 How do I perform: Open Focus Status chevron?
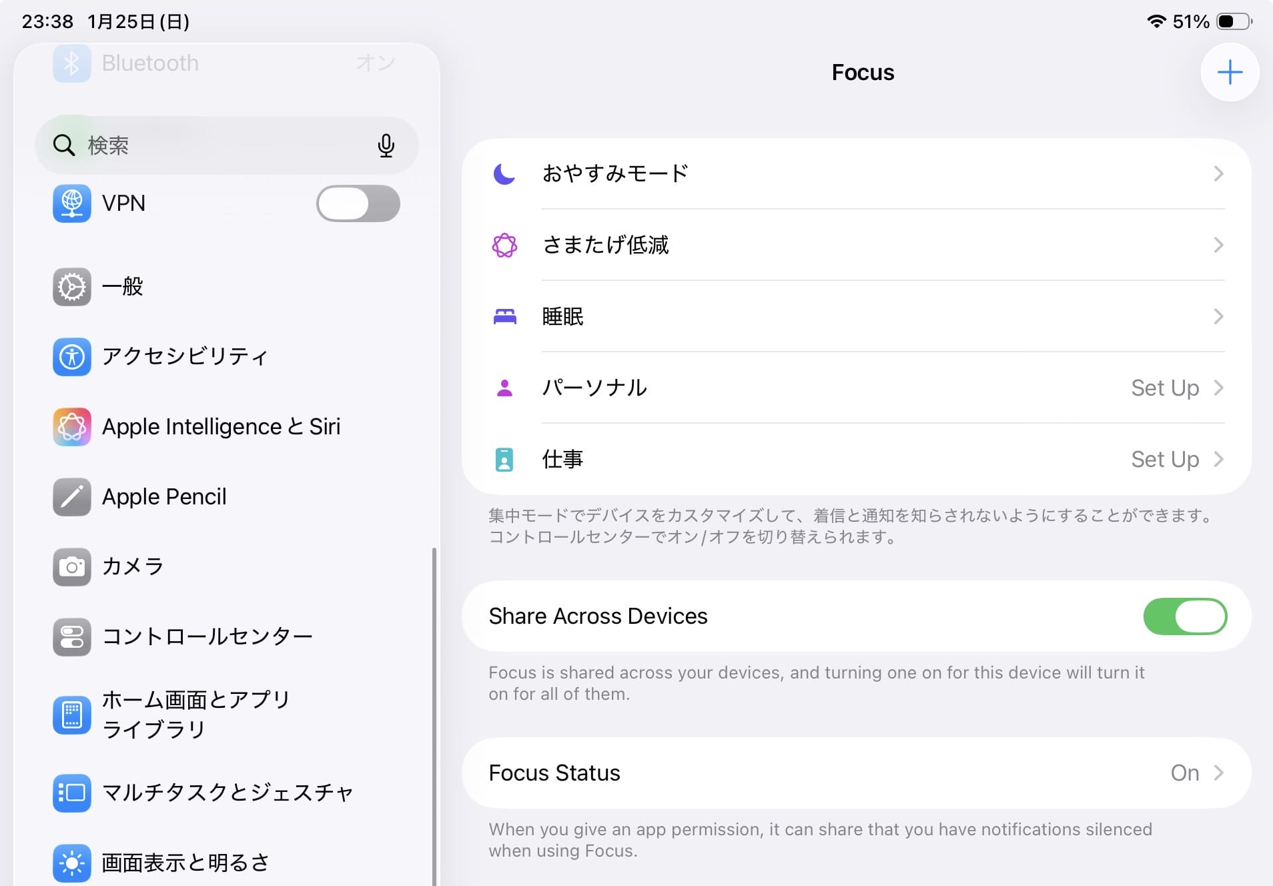coord(1218,773)
